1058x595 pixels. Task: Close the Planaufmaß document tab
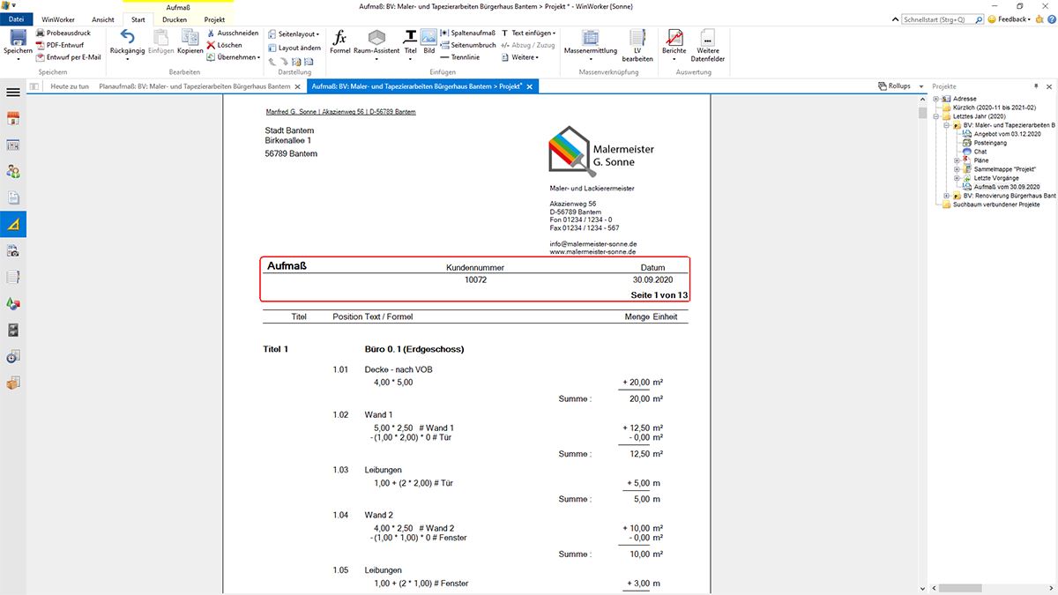tap(298, 86)
